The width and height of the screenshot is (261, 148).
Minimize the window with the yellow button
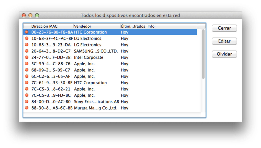(30, 15)
